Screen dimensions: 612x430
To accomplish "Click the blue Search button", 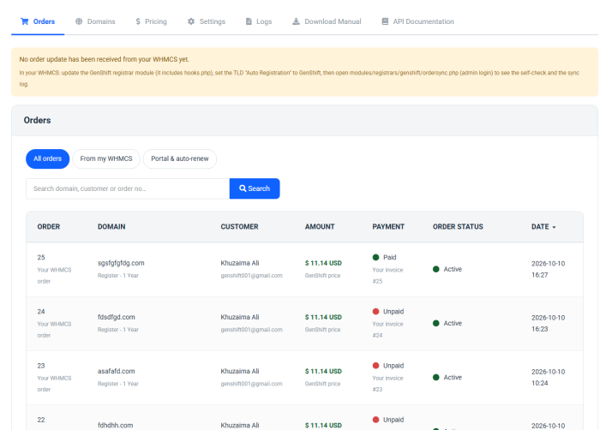I will point(255,188).
